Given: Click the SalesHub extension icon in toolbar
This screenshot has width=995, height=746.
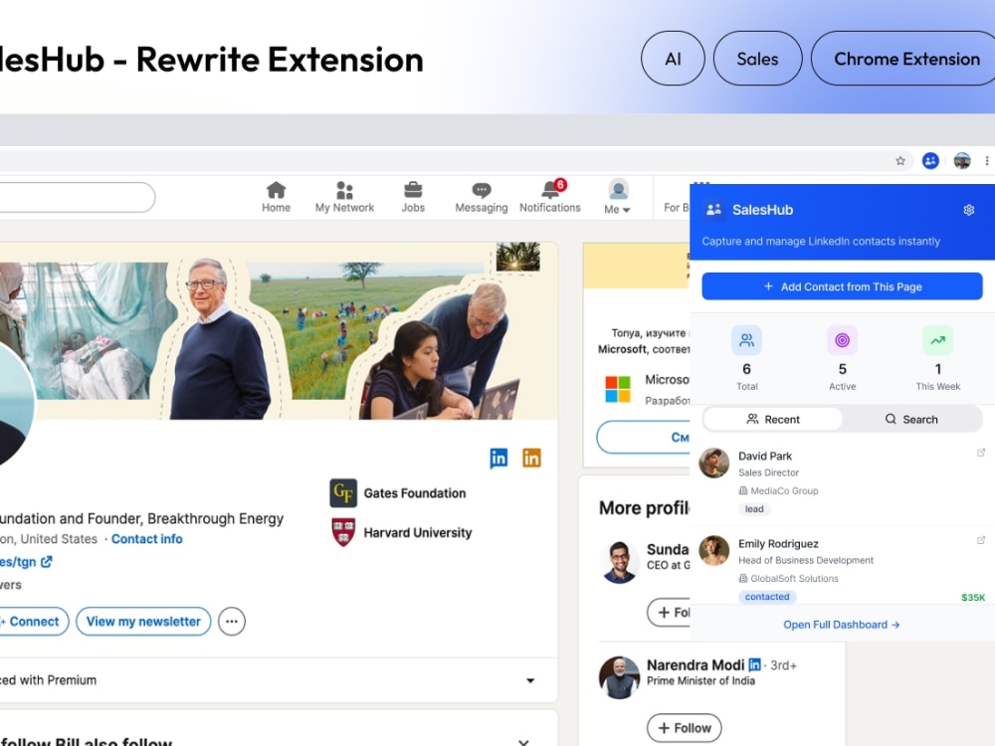Looking at the screenshot, I should click(x=930, y=160).
